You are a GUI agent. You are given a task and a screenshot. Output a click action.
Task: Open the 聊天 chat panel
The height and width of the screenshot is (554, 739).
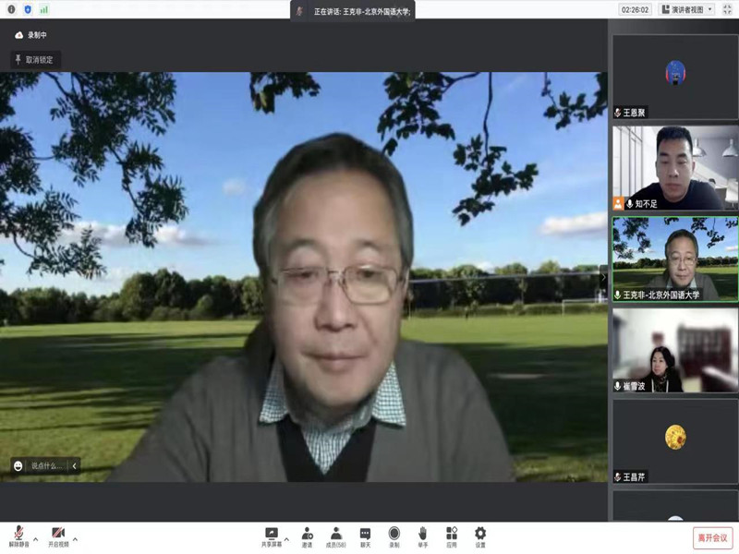click(365, 536)
